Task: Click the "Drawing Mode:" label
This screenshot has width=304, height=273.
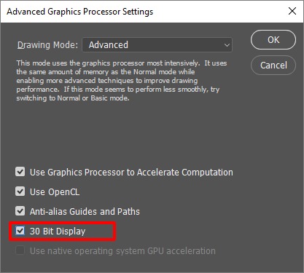Action: point(47,45)
